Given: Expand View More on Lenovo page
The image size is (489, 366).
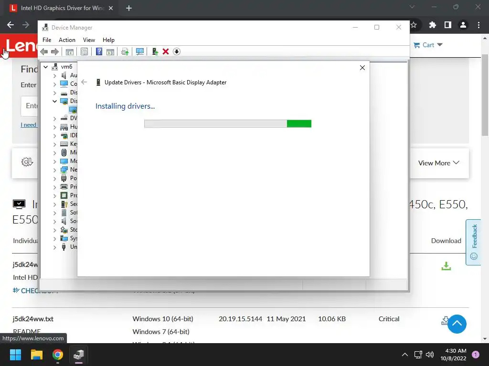Looking at the screenshot, I should tap(439, 163).
